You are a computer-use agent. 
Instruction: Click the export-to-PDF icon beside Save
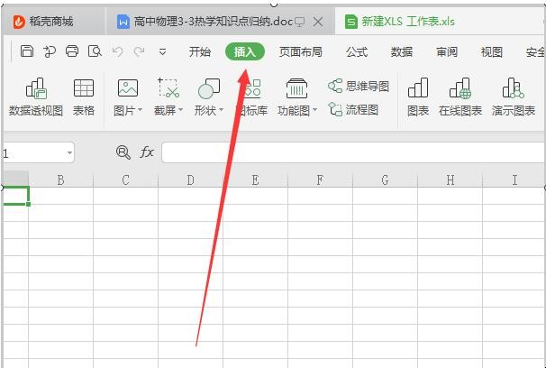(50, 51)
